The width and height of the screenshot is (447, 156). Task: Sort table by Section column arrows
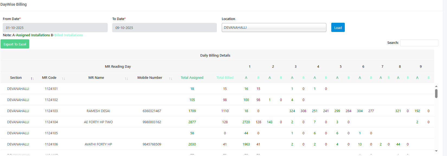(32, 79)
